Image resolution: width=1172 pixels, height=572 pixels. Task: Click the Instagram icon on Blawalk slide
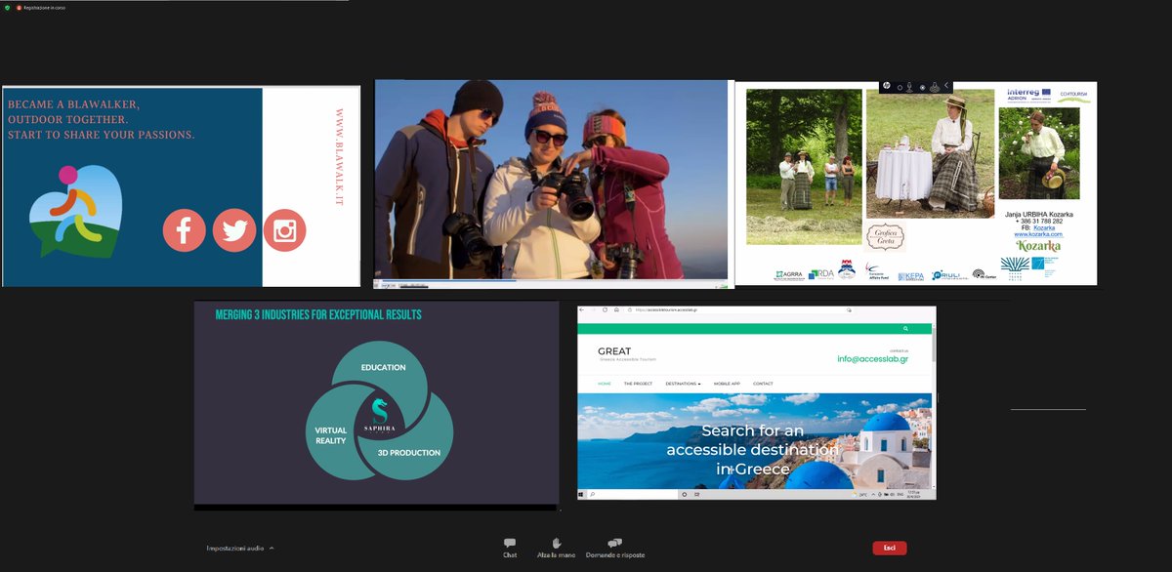tap(284, 230)
